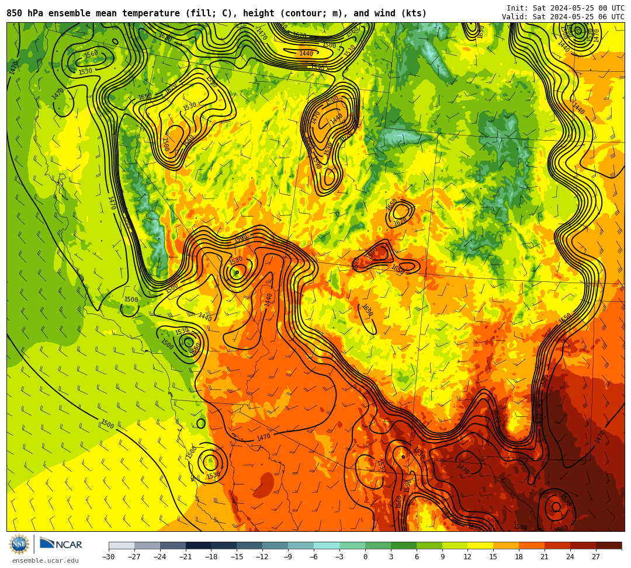Click the 18 colorbar tick label
This screenshot has width=631, height=568.
[519, 557]
